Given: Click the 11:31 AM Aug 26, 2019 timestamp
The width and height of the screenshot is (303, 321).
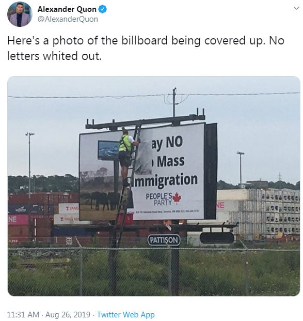Looking at the screenshot, I should [49, 314].
